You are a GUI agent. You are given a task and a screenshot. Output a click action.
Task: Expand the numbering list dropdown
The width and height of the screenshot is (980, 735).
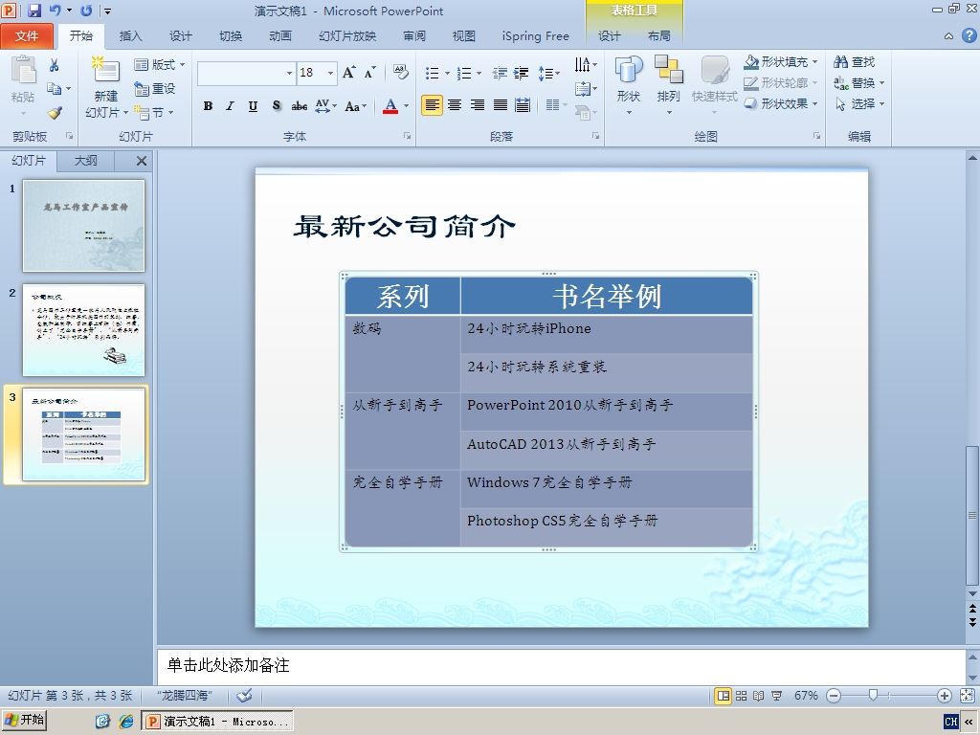pos(479,73)
